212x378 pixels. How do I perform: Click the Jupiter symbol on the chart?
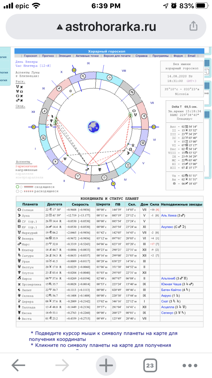tap(52, 116)
